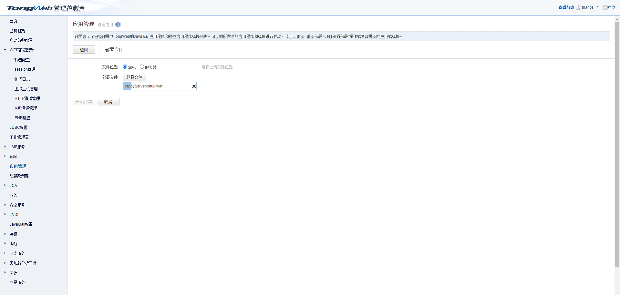Click the 选择文件 button

click(134, 77)
